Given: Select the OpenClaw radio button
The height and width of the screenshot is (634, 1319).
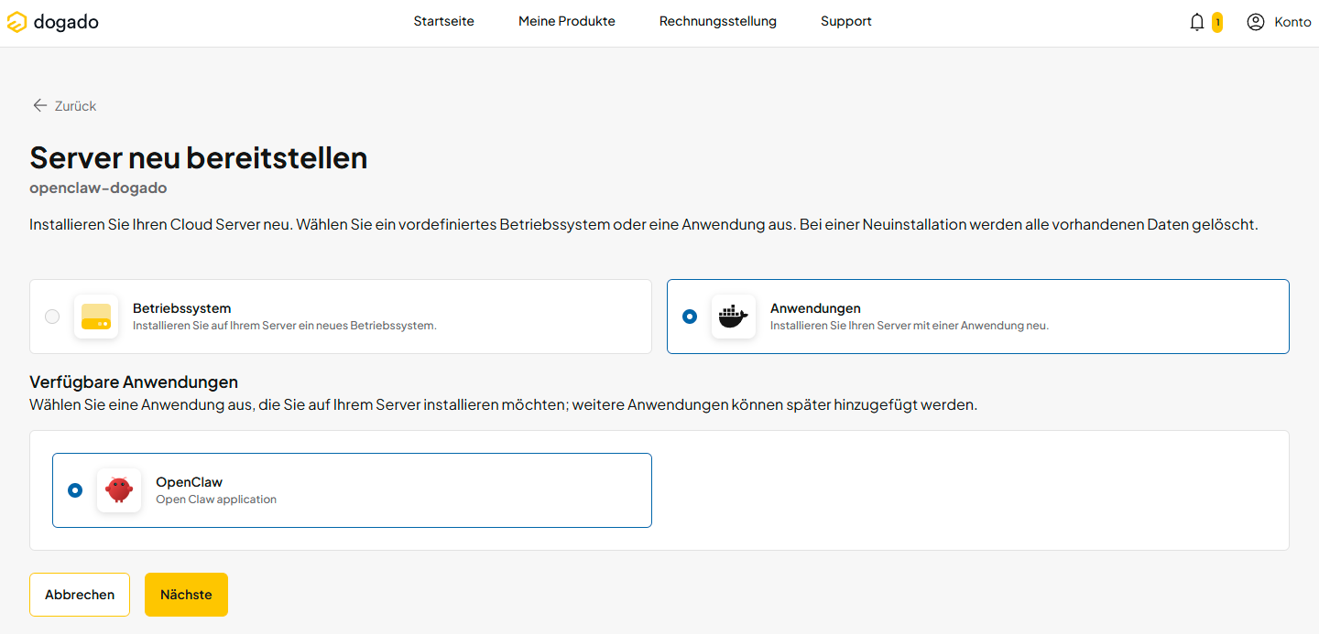Looking at the screenshot, I should (x=75, y=490).
